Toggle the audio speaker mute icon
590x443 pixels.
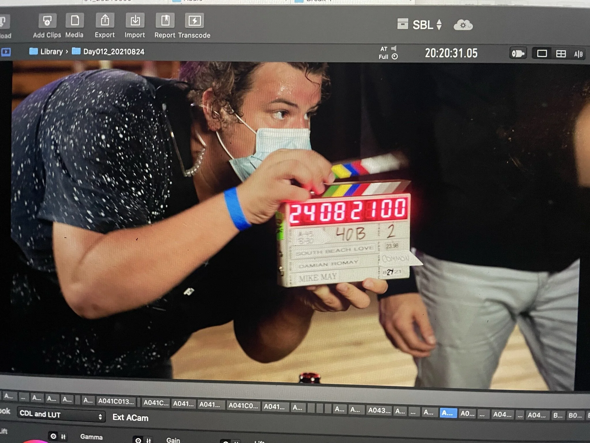click(x=394, y=48)
